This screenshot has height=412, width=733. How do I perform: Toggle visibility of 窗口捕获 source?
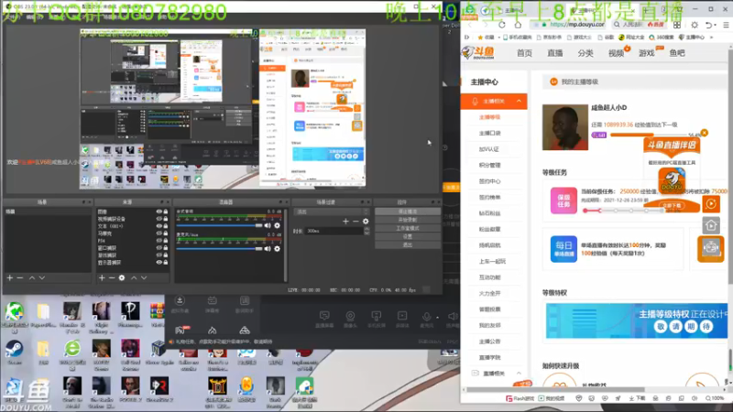[159, 247]
